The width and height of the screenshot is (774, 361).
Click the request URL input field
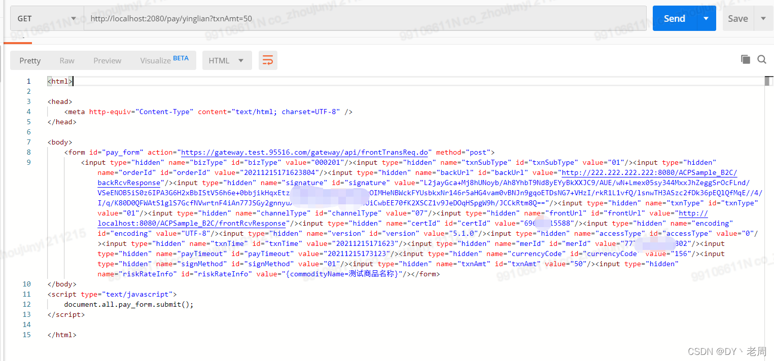[x=365, y=19]
